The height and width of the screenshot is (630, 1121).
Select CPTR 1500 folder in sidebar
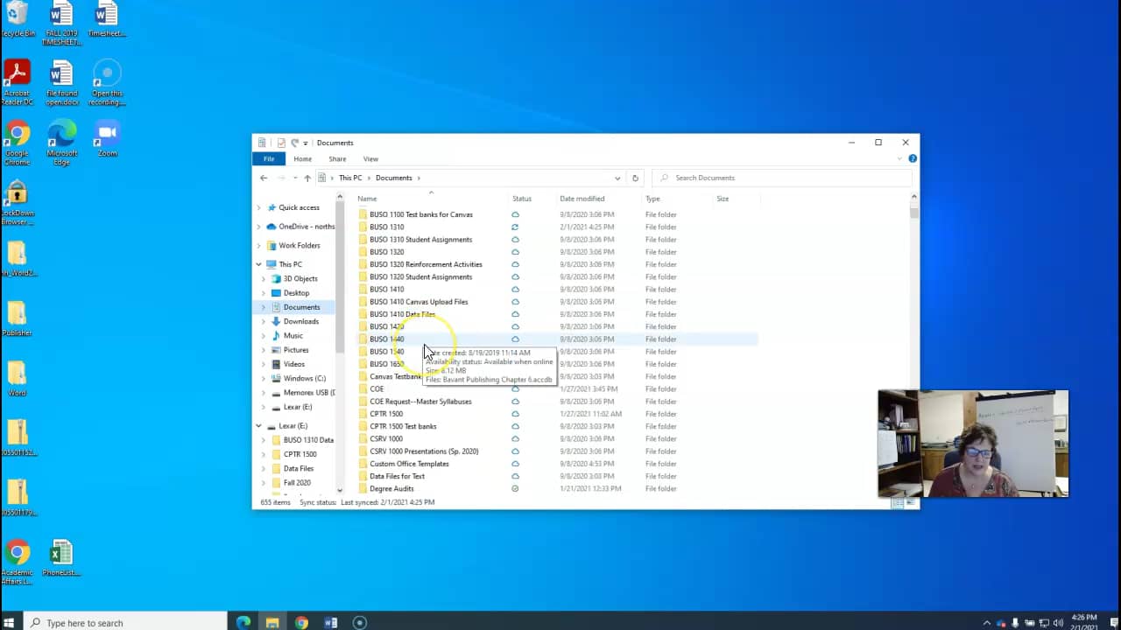pos(300,454)
